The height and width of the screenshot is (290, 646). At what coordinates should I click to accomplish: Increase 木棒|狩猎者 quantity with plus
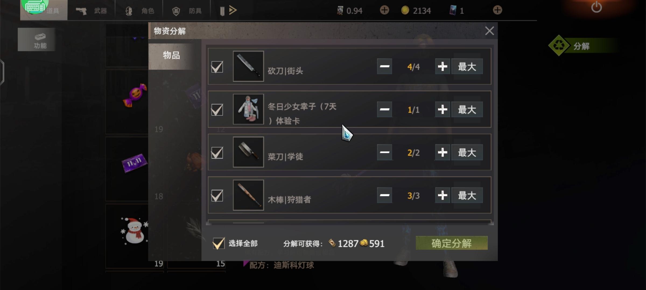[x=443, y=195]
